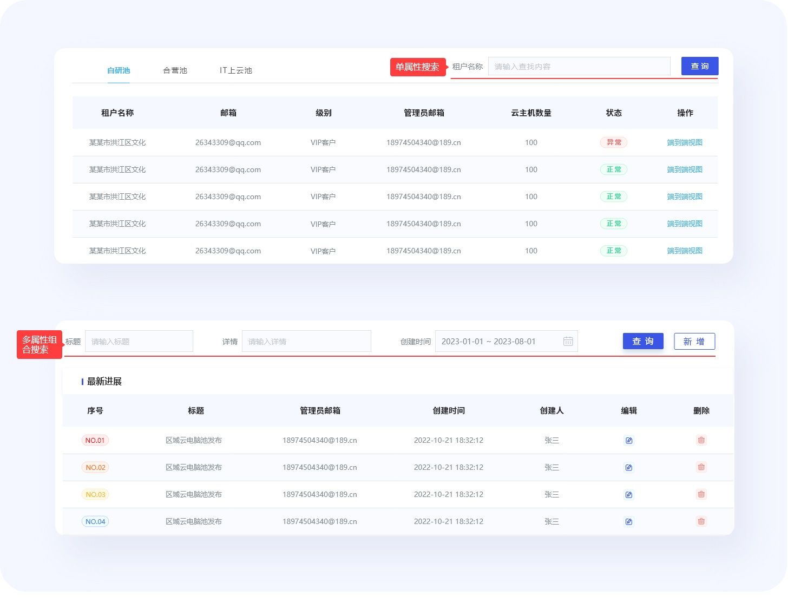Viewport: 794px width, 602px height.
Task: Click the 新增 button
Action: (694, 342)
